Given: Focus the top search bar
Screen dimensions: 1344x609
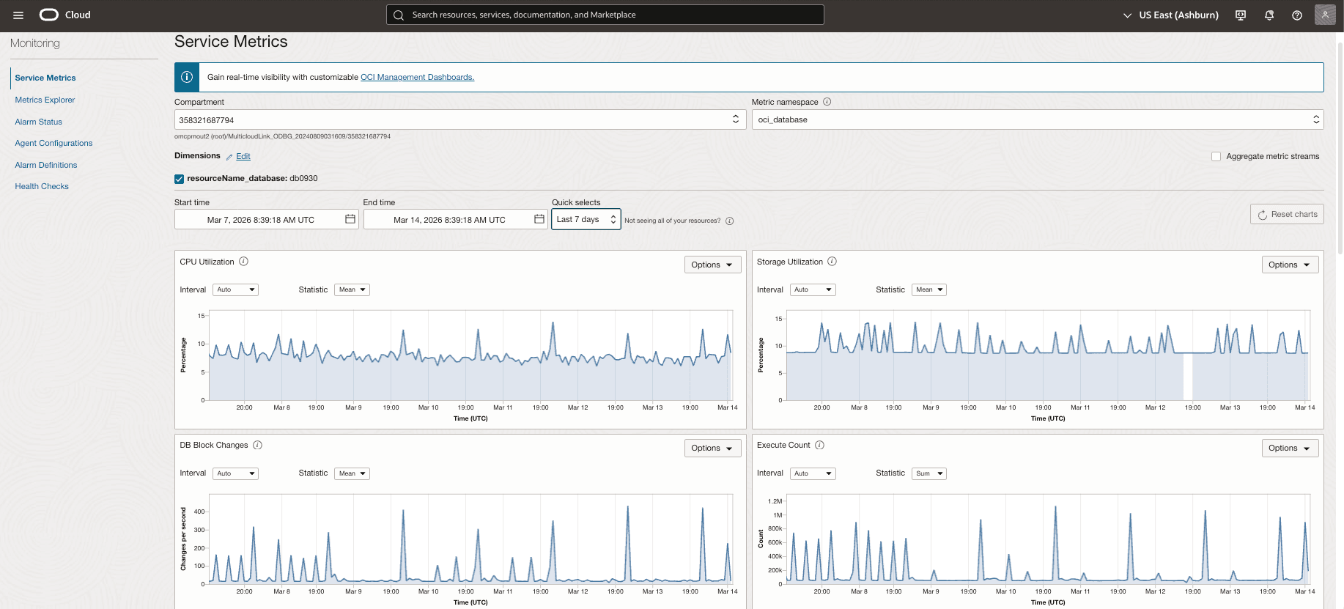Looking at the screenshot, I should point(605,15).
